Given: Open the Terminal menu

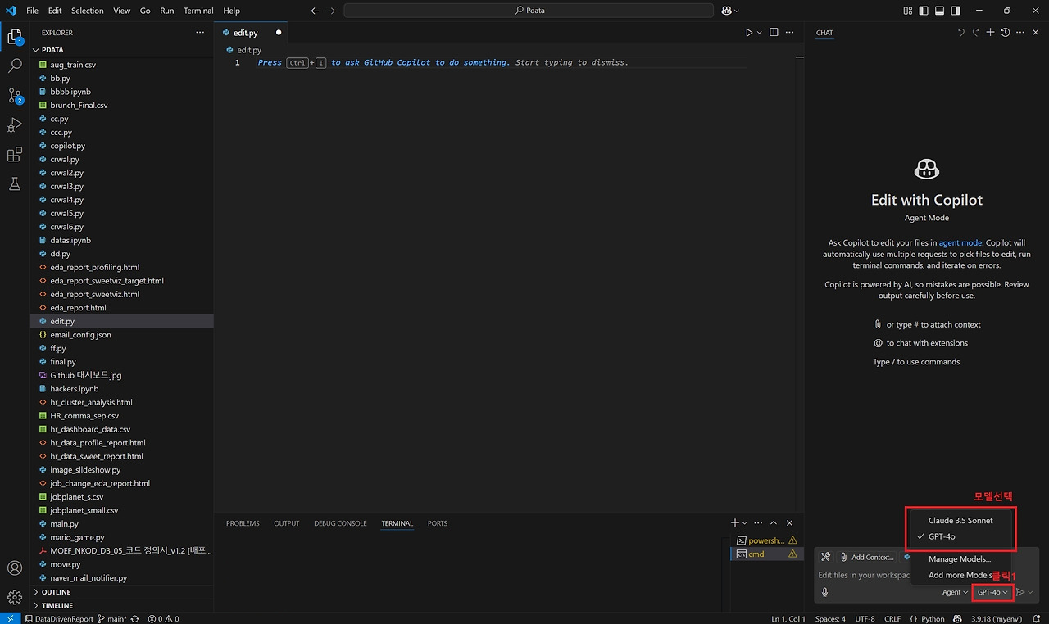Looking at the screenshot, I should [x=198, y=11].
